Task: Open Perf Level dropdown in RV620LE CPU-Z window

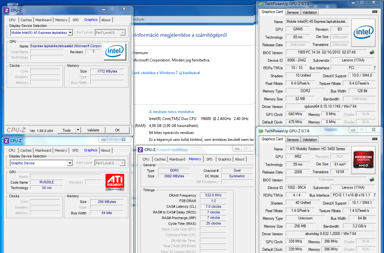Action: tap(122, 163)
